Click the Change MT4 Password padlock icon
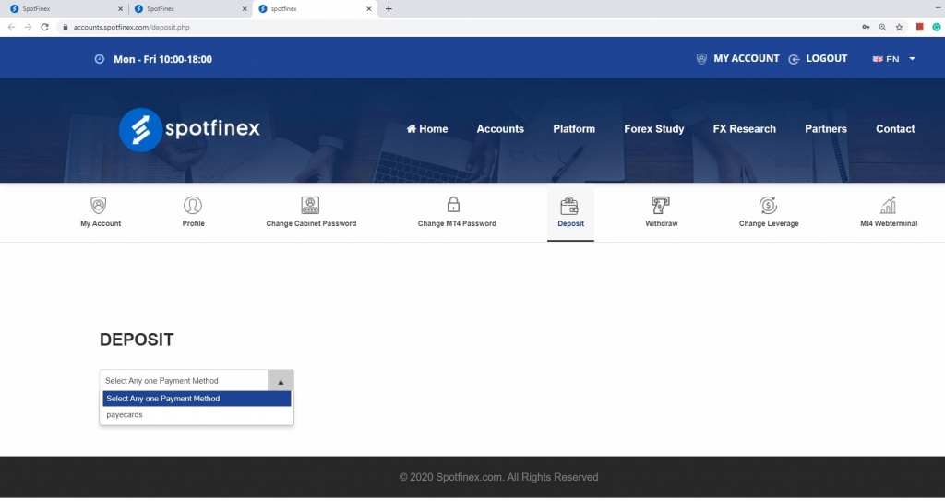 pyautogui.click(x=453, y=205)
